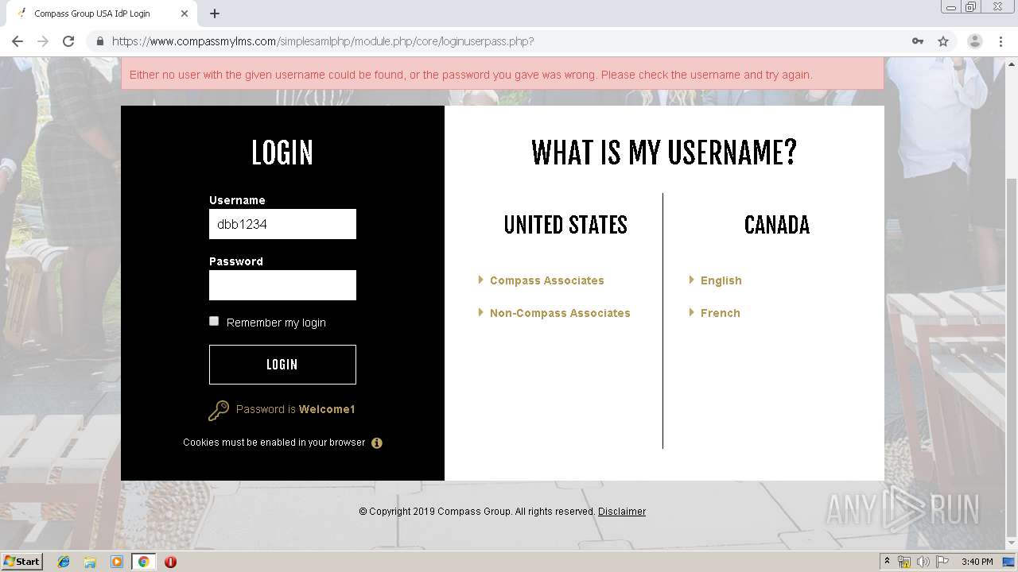Screen dimensions: 1018x572
Task: Open saved passwords key icon in address bar
Action: [x=918, y=41]
